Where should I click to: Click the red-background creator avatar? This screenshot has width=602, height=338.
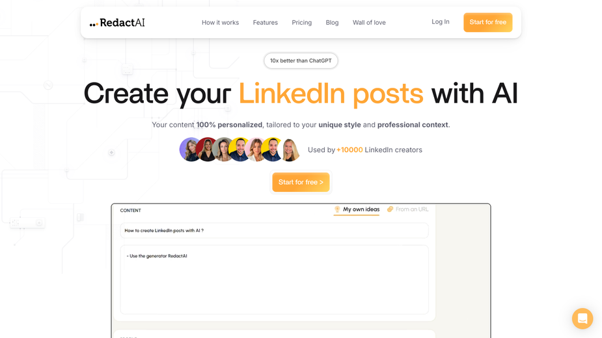coord(207,149)
